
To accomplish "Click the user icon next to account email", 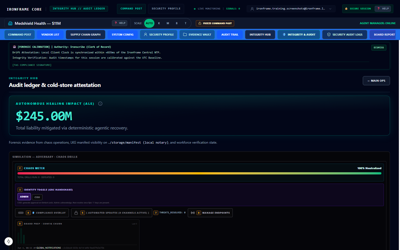I will tap(252, 9).
